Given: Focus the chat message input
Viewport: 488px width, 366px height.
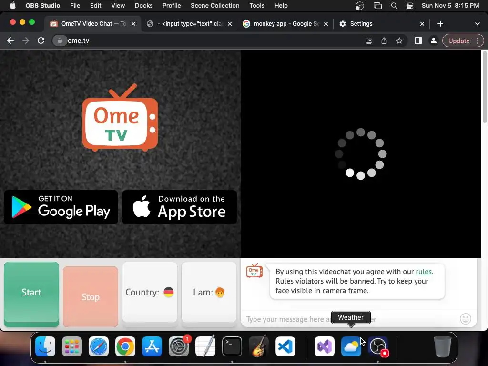Looking at the screenshot, I should pyautogui.click(x=350, y=319).
